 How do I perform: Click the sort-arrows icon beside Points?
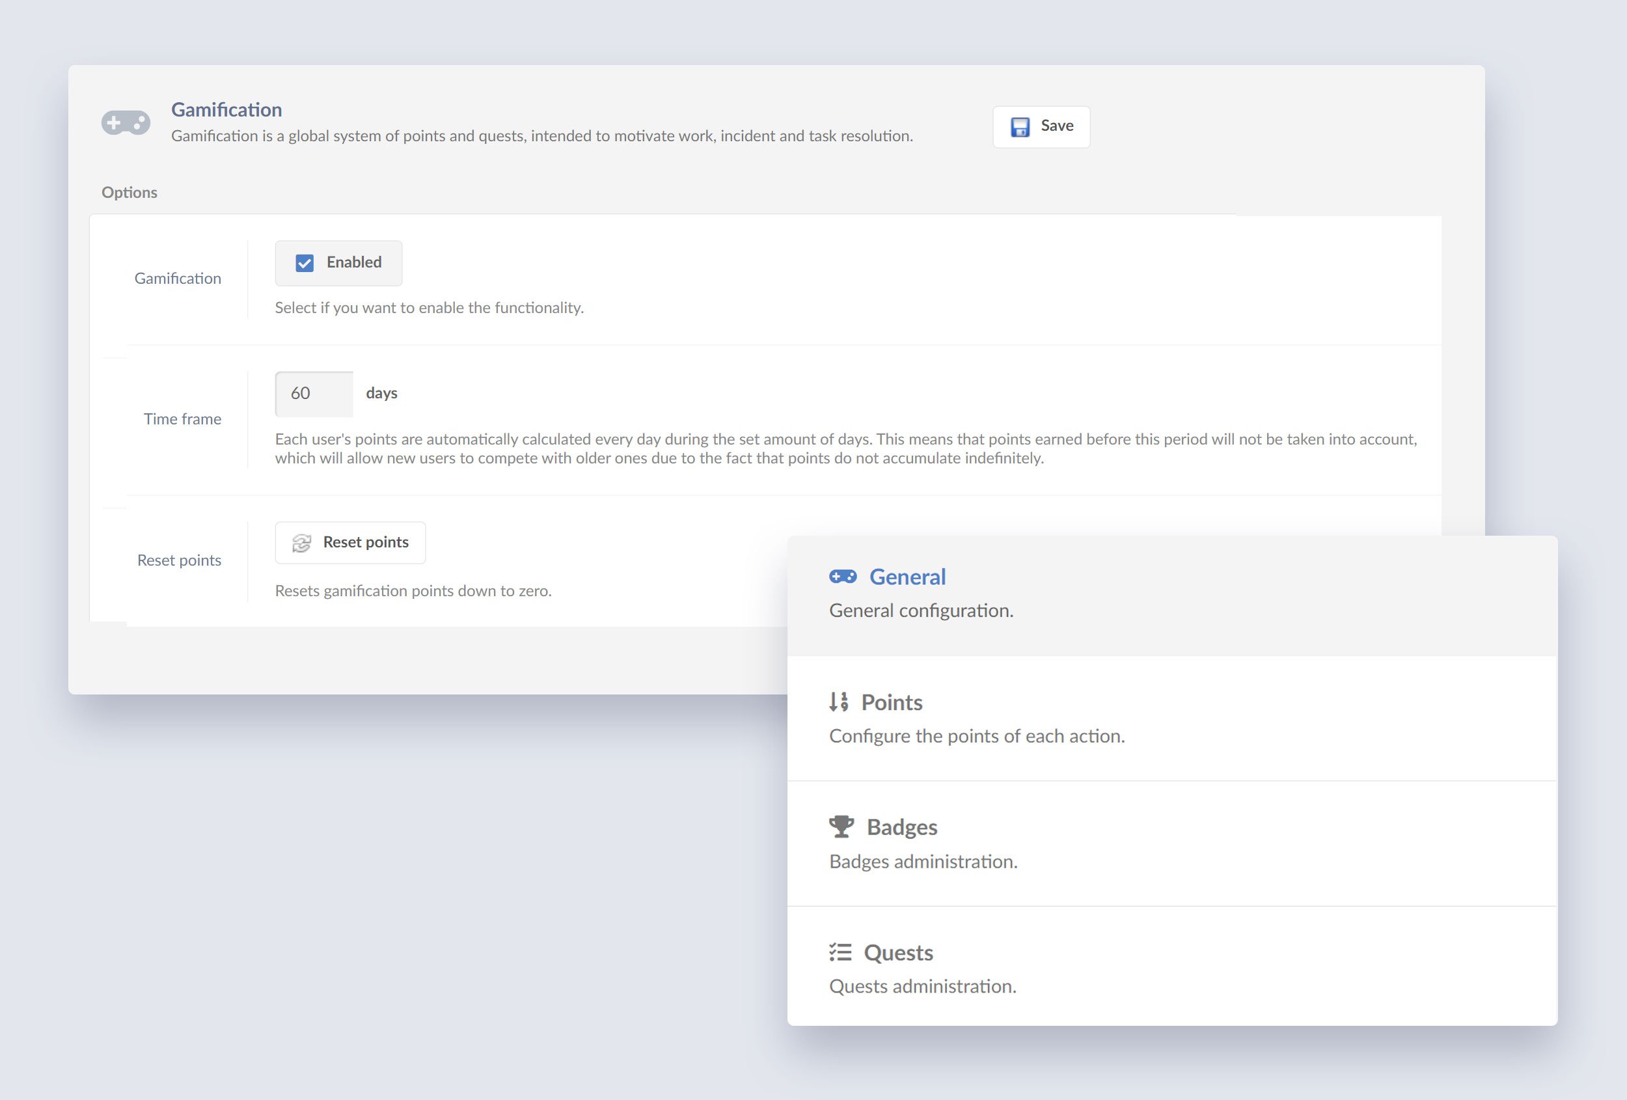[x=838, y=702]
